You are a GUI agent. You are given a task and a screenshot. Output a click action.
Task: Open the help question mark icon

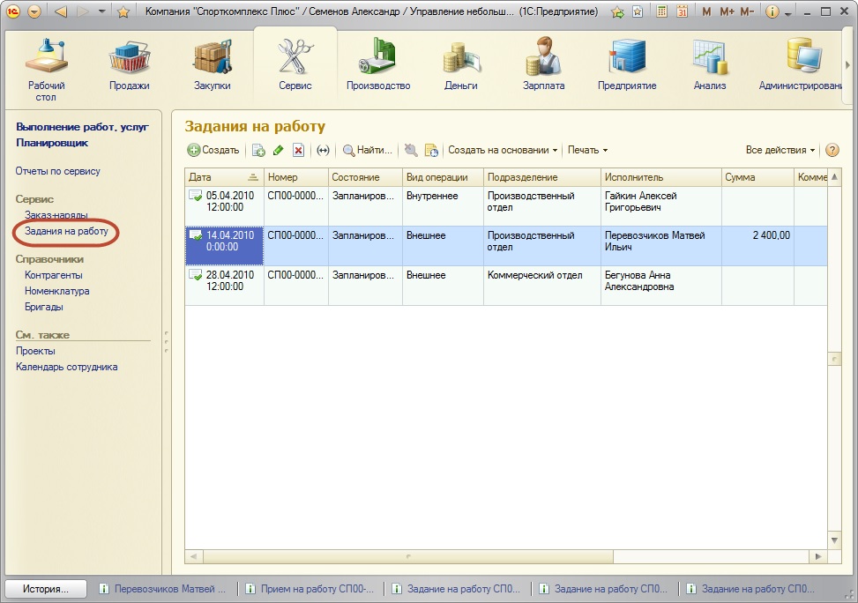(832, 151)
